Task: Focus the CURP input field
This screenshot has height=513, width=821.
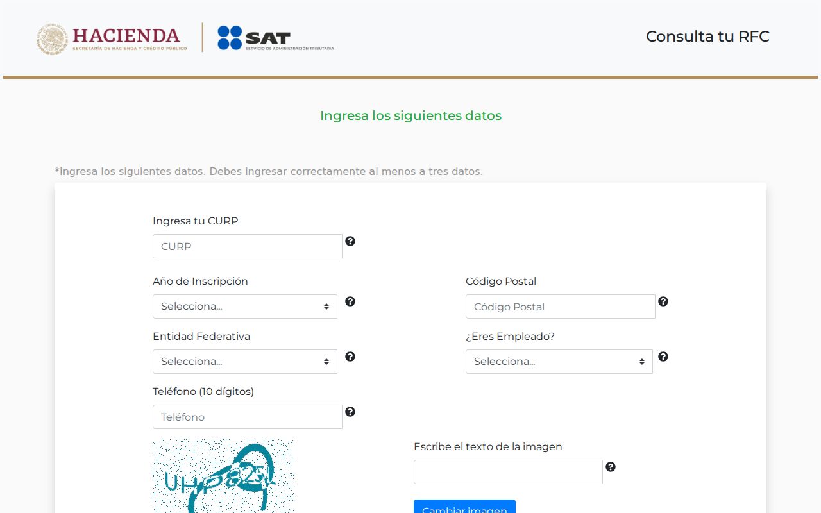Action: [x=248, y=246]
